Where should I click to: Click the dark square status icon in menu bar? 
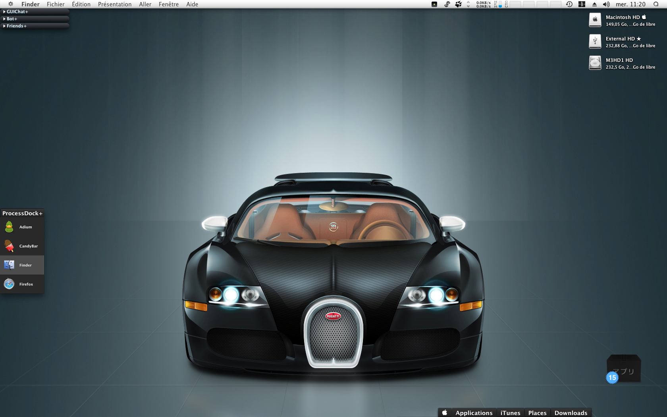coord(434,4)
